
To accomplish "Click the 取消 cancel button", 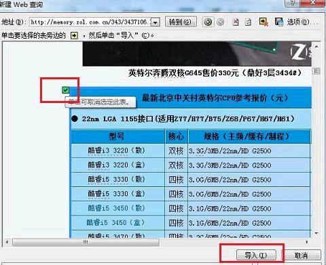I will click(301, 256).
